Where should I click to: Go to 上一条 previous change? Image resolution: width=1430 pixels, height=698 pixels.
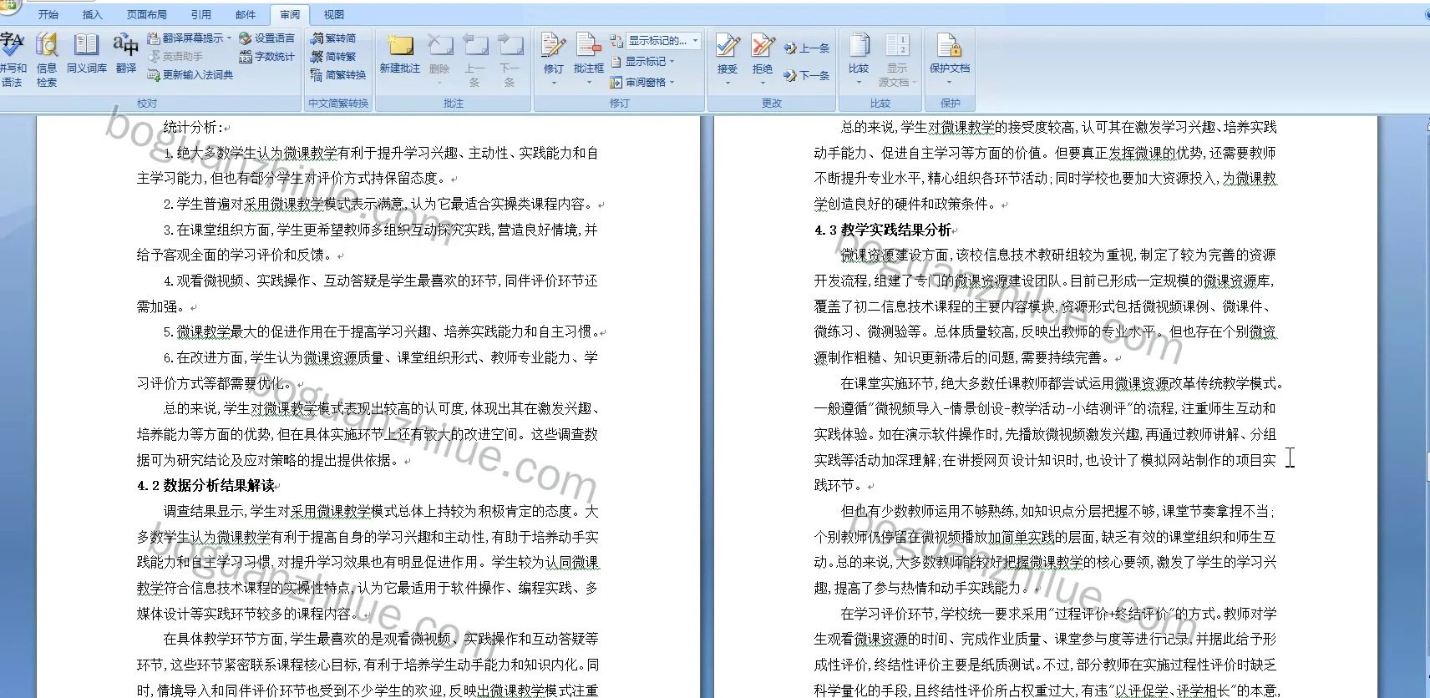[807, 48]
